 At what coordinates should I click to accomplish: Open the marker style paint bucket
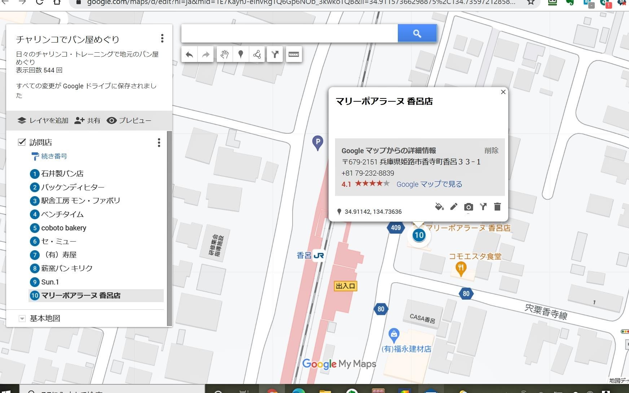pyautogui.click(x=439, y=207)
